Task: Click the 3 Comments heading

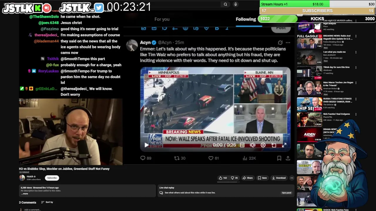Action: [28, 203]
